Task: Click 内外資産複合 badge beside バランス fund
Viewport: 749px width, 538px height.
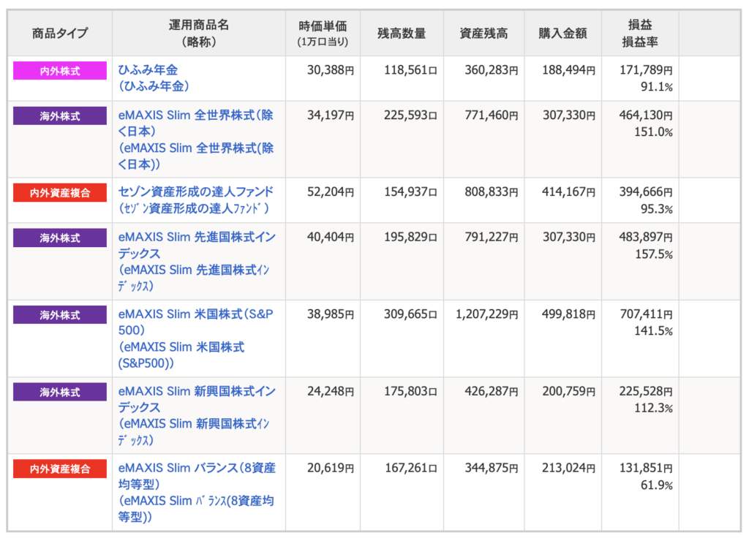Action: (60, 469)
